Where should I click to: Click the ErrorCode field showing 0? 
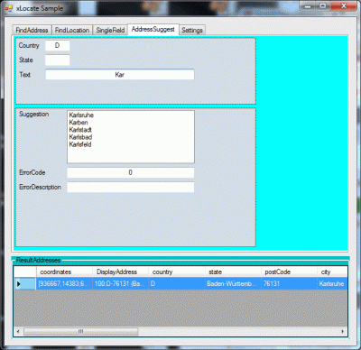tap(130, 172)
